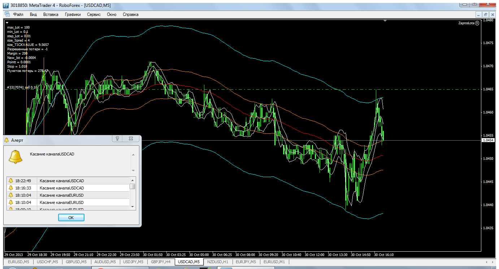Screen dimensions: 499x269
Task: Select the bell icon of the 18:22:49 alert
Action: click(11, 181)
